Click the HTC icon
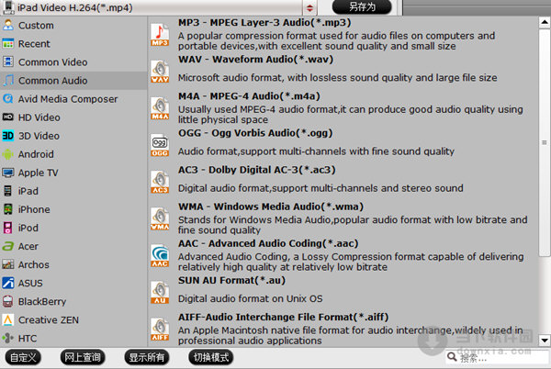The image size is (551, 369). 7,338
